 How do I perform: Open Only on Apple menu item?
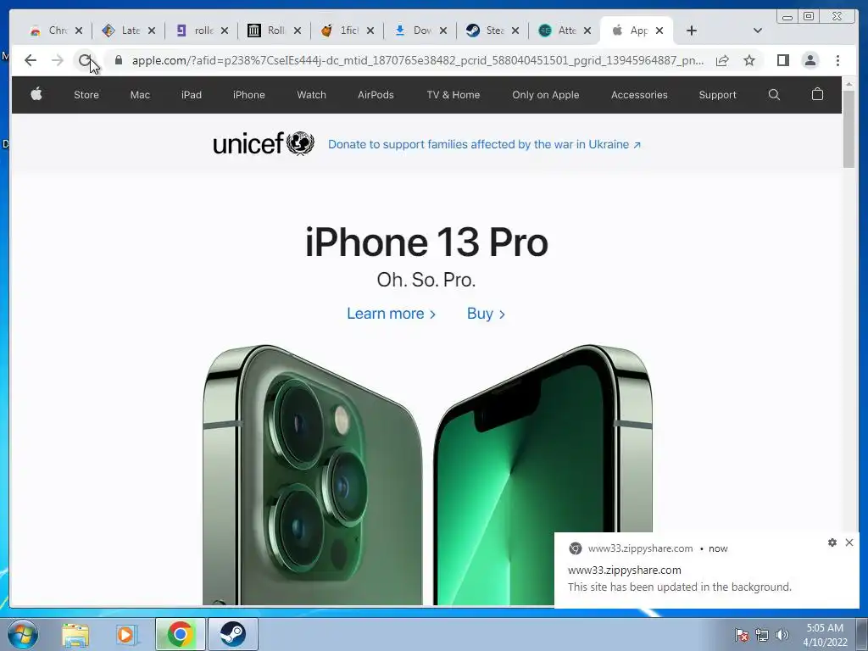coord(546,95)
